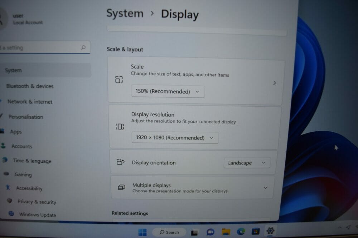Click the Display orientation icon

[120, 162]
